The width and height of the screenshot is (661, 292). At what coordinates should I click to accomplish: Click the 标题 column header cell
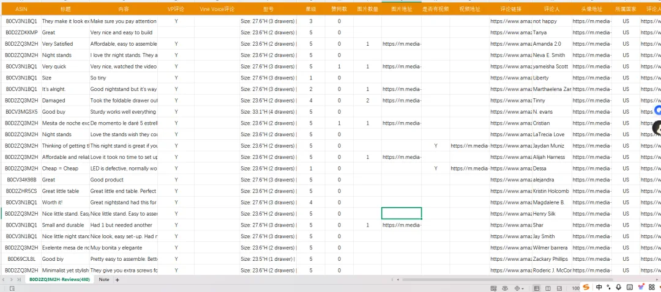click(65, 9)
